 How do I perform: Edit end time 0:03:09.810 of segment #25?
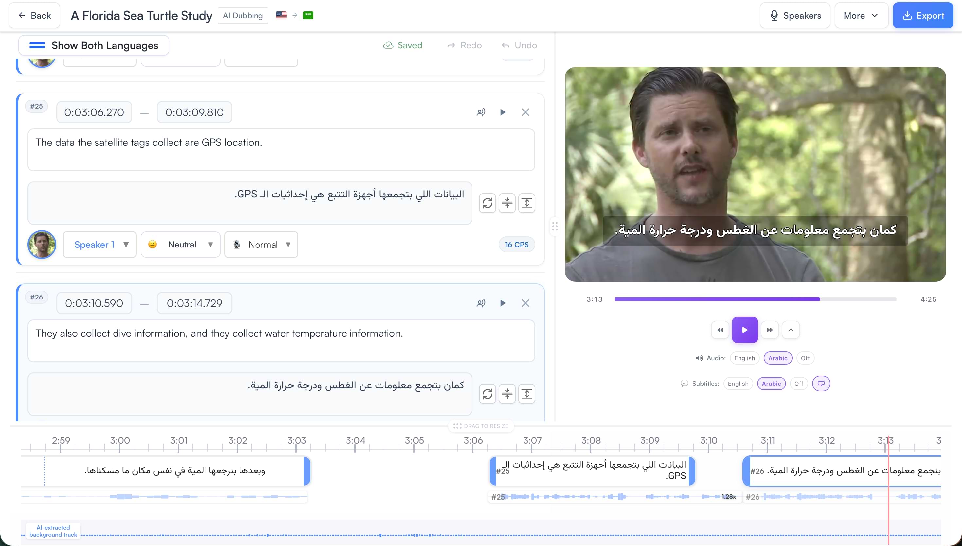(194, 112)
